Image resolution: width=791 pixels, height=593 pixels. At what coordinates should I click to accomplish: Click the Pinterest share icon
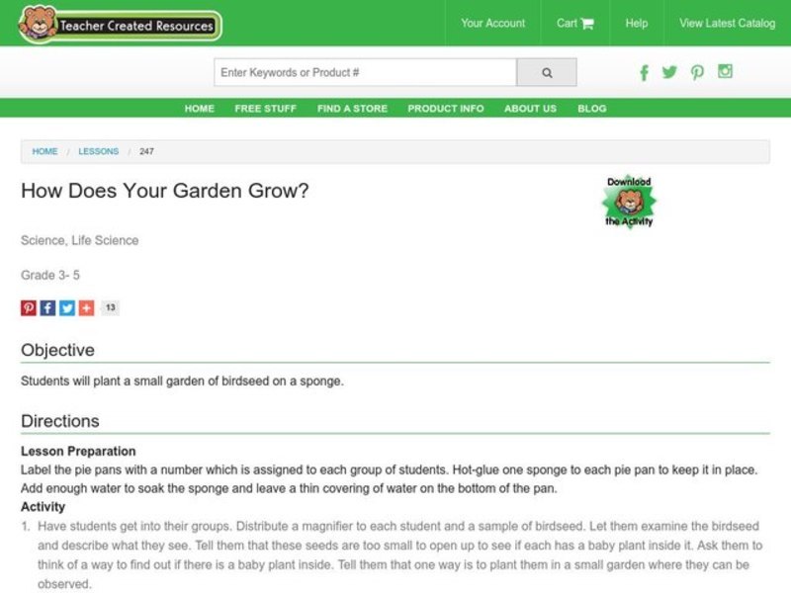coord(27,307)
